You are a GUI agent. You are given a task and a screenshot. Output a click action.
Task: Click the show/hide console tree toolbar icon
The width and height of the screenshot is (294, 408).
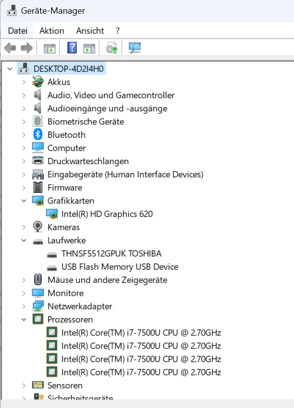(x=49, y=48)
